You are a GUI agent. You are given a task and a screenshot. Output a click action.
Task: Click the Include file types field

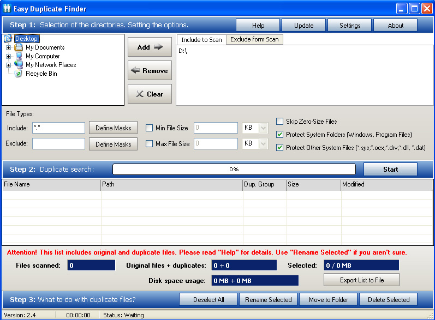point(58,128)
